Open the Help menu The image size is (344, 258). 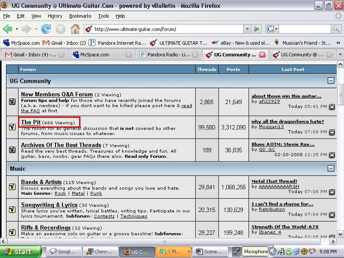tap(120, 16)
